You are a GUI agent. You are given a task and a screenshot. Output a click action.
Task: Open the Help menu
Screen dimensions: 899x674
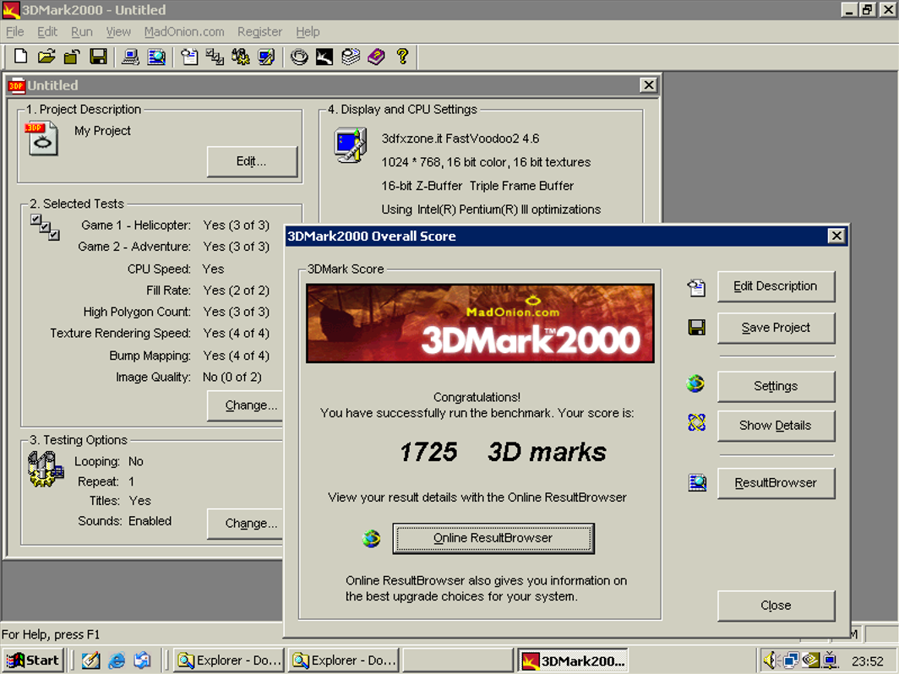[x=308, y=31]
